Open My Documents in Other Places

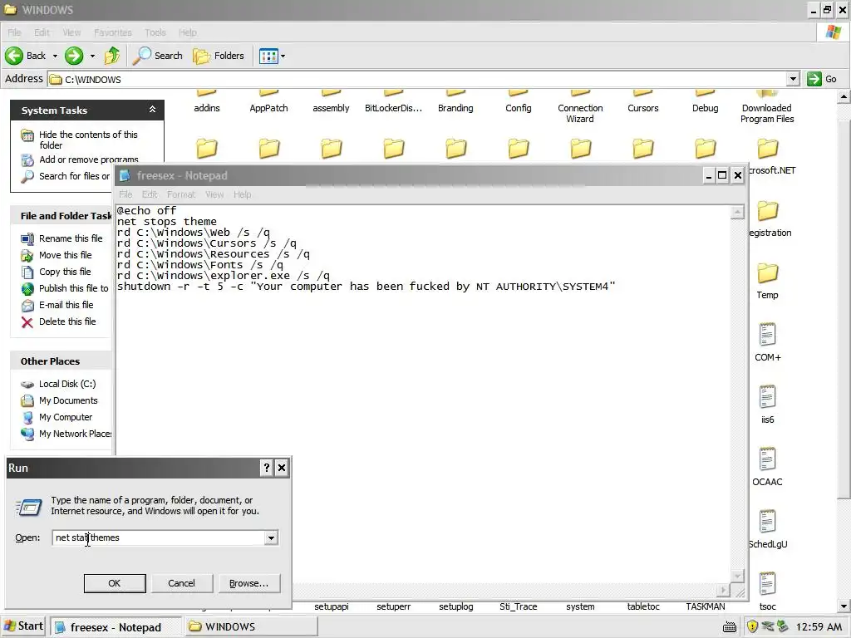59,400
